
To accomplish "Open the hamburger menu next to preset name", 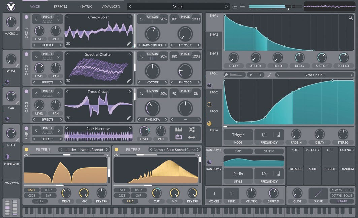I will pyautogui.click(x=242, y=6).
